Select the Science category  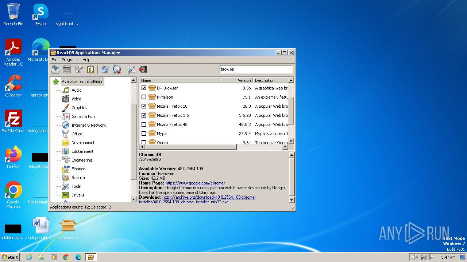[78, 178]
